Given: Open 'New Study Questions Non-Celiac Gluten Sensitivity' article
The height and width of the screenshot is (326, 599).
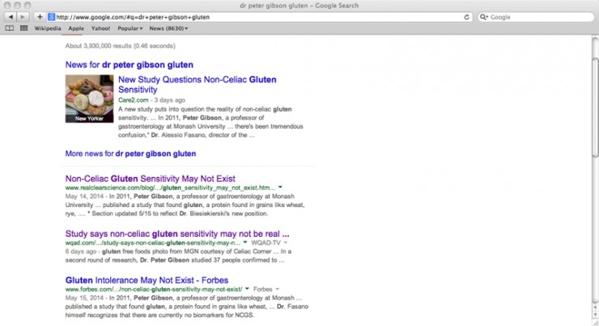Looking at the screenshot, I should (198, 84).
